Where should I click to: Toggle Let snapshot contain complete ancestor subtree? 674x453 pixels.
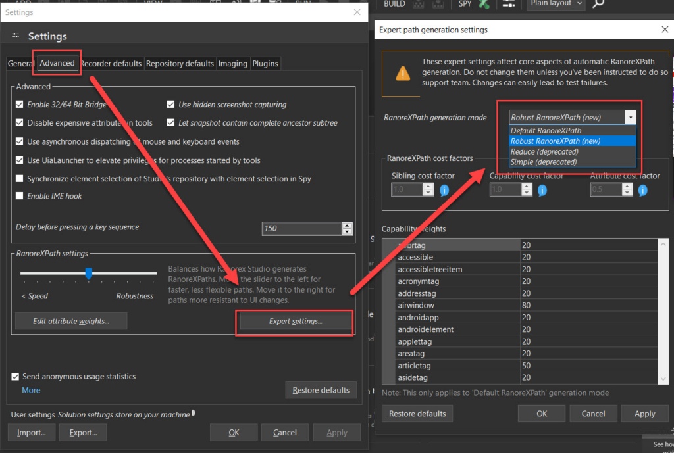coord(170,123)
